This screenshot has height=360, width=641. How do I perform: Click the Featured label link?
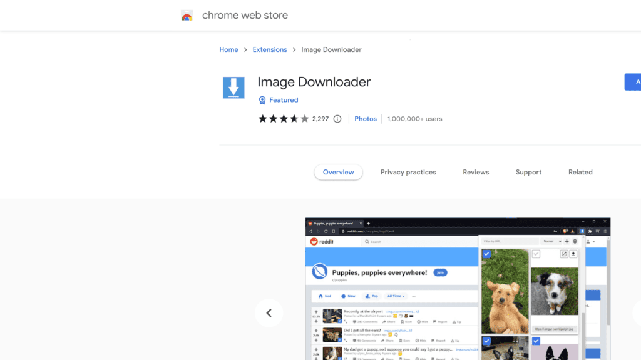284,100
